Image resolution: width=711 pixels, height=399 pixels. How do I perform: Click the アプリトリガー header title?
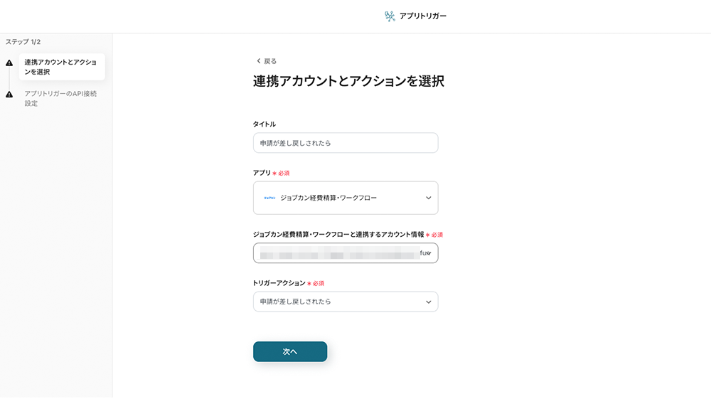tap(423, 16)
